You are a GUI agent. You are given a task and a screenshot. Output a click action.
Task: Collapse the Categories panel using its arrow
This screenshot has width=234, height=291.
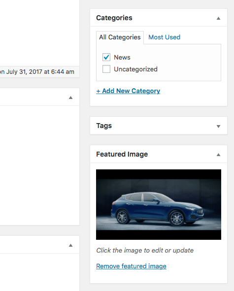pos(218,18)
